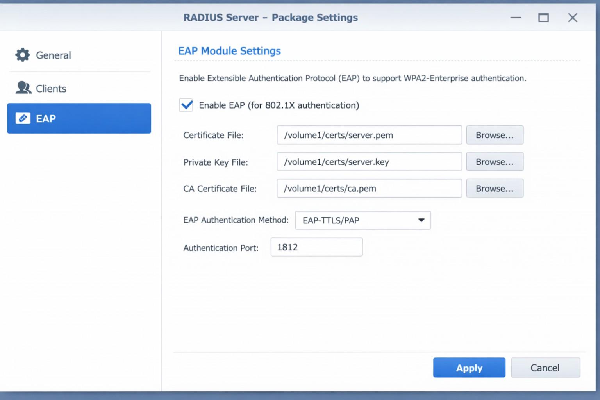Maximize the Package Settings window
The image size is (600, 400).
[x=543, y=18]
